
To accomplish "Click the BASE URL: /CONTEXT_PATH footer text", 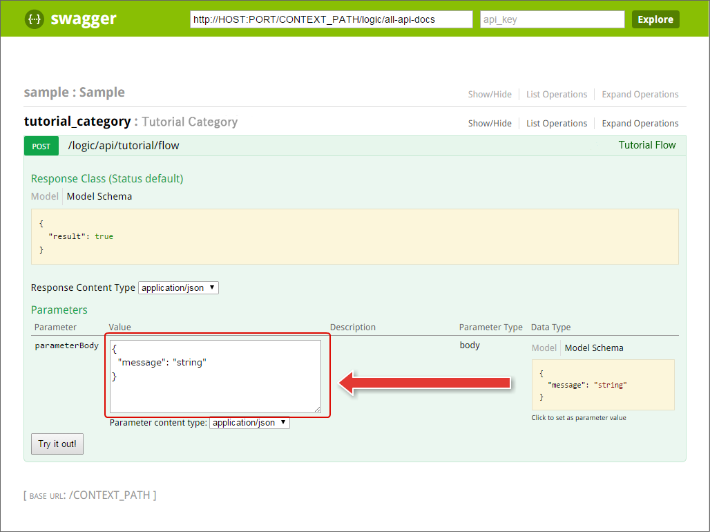I will [x=90, y=495].
